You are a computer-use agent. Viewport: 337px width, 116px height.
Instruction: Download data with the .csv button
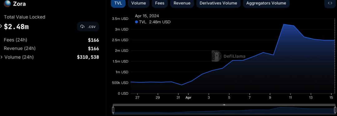click(88, 27)
